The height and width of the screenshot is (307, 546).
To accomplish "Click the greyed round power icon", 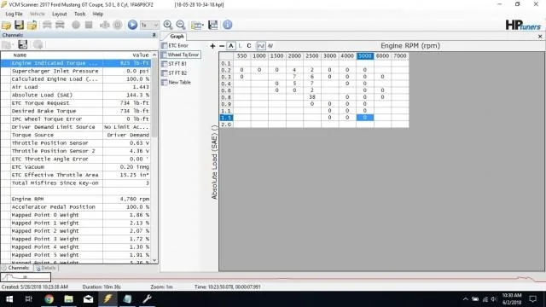I will pyautogui.click(x=118, y=25).
